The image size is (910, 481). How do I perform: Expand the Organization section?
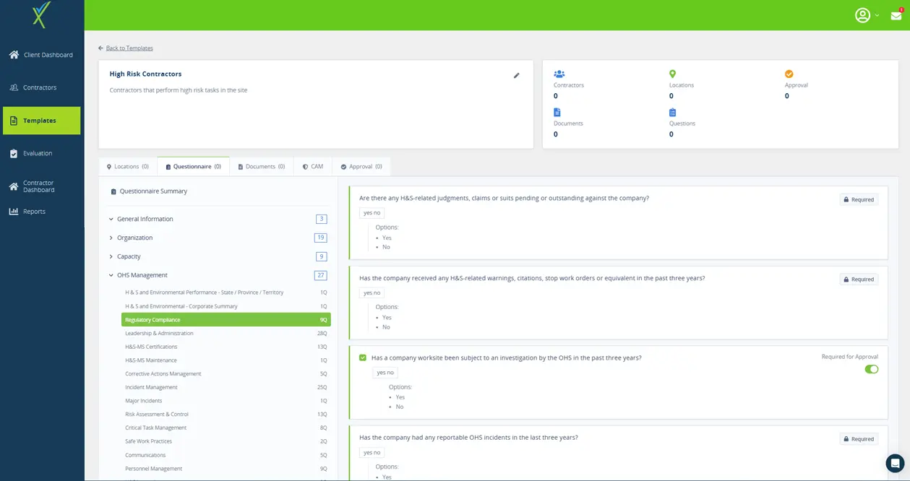tap(111, 238)
